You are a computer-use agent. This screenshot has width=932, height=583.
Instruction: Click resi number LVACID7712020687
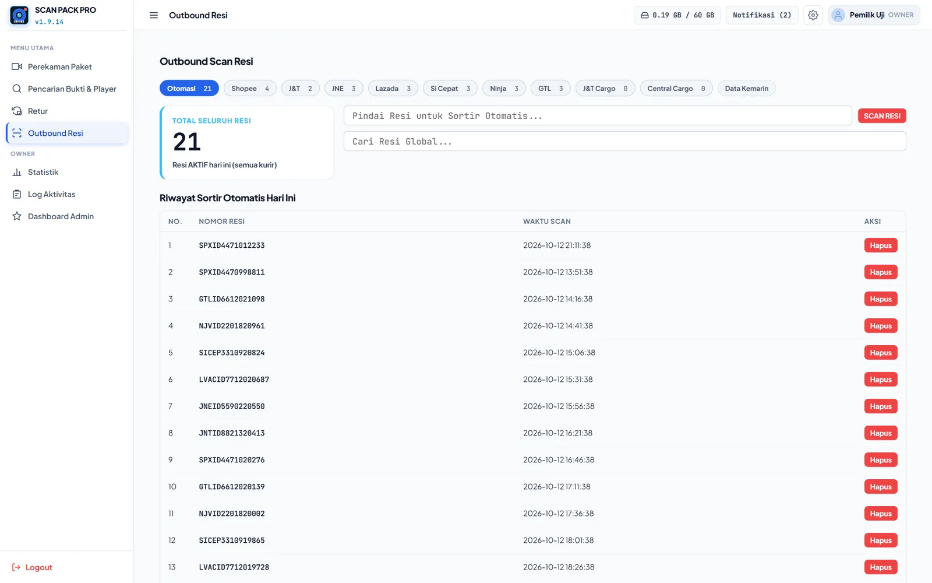click(x=234, y=380)
